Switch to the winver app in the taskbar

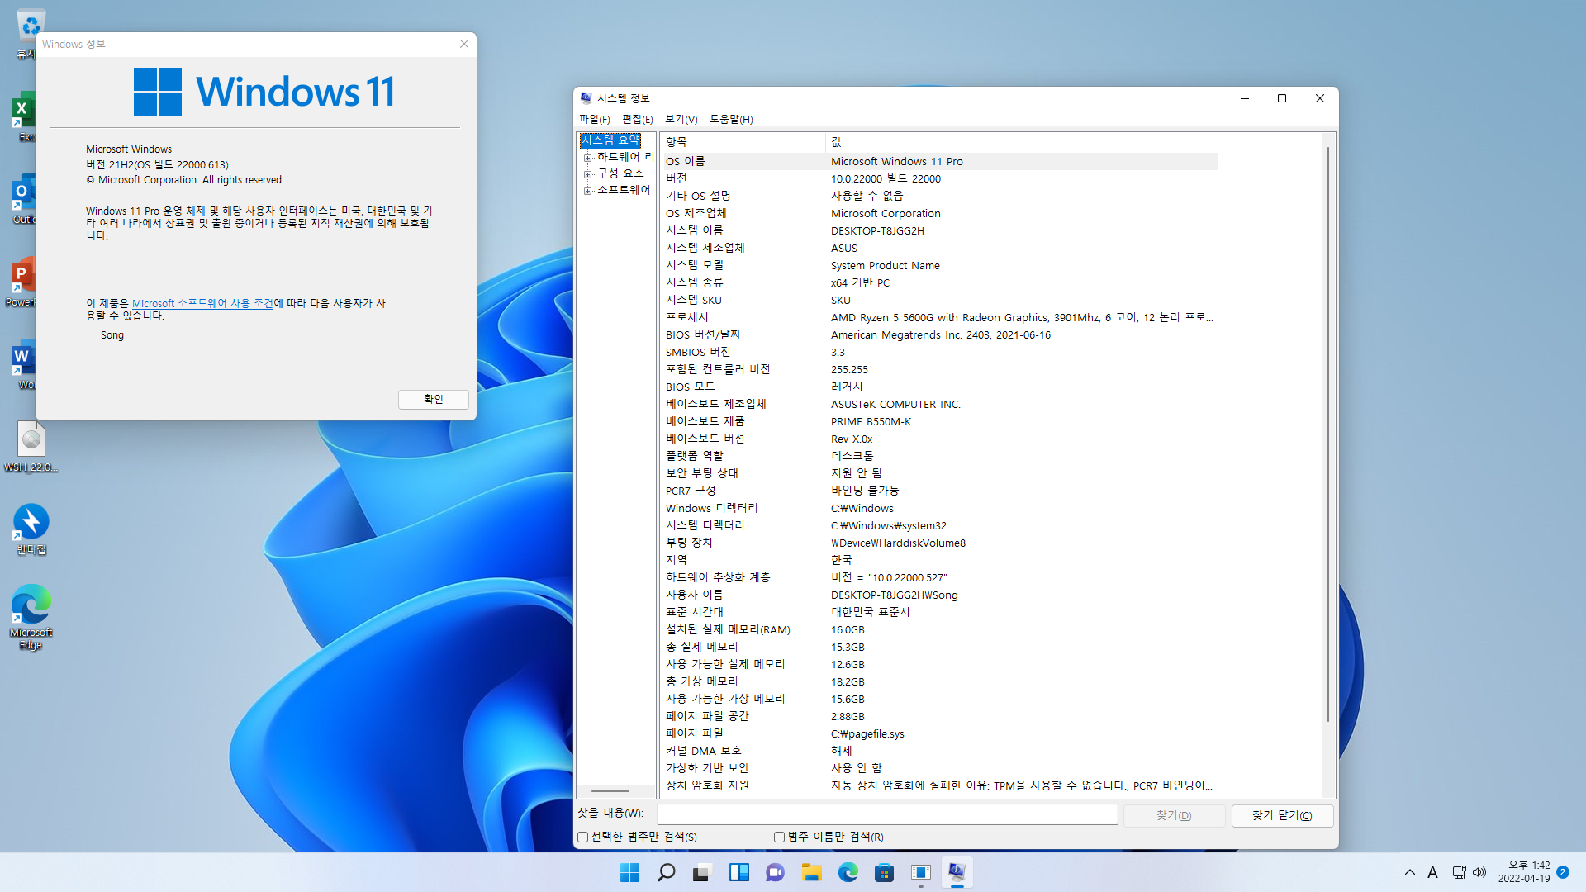(920, 872)
